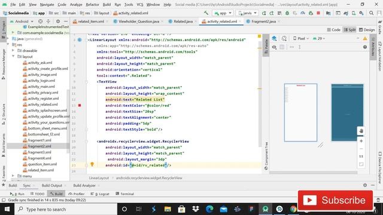Open the Logcat tool window

(x=100, y=194)
